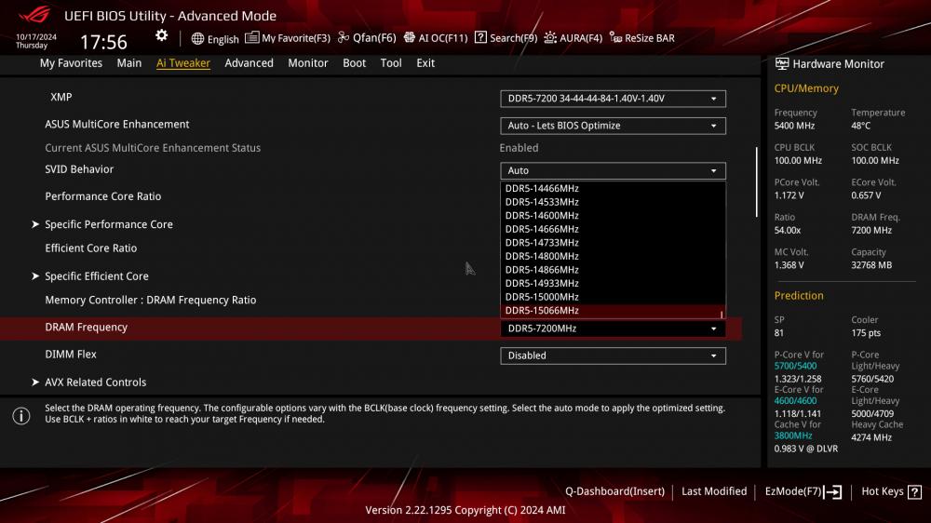This screenshot has height=523, width=931.
Task: Click DRAM Freq. value 7200 MHz
Action: click(871, 231)
